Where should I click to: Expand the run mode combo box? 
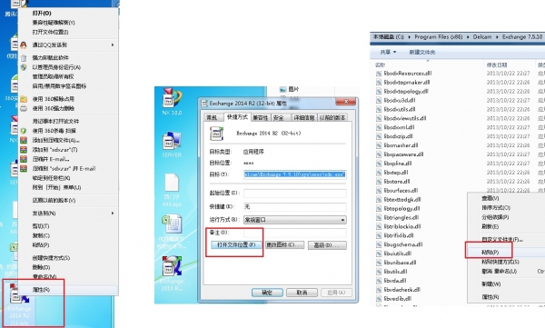[294, 220]
